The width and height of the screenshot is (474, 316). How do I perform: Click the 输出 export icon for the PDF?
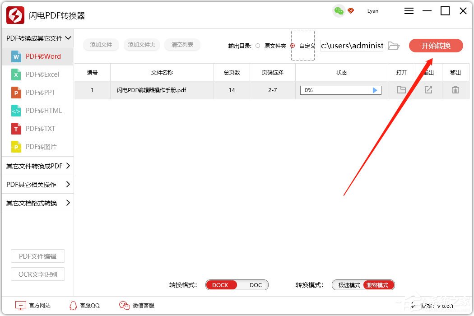click(428, 90)
